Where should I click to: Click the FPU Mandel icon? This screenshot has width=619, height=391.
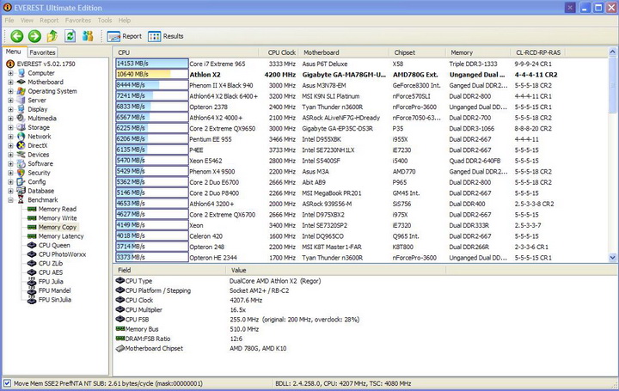32,290
